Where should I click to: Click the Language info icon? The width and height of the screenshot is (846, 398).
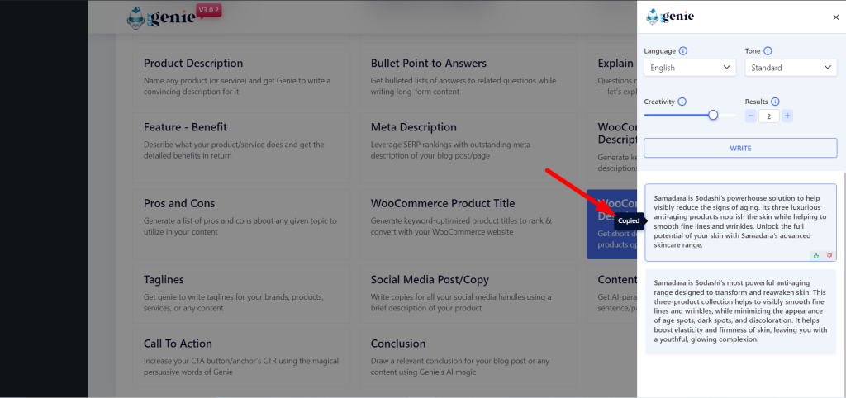(x=683, y=51)
